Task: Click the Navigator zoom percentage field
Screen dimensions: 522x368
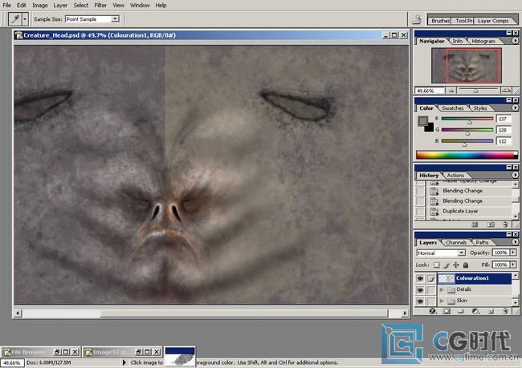Action: click(430, 91)
